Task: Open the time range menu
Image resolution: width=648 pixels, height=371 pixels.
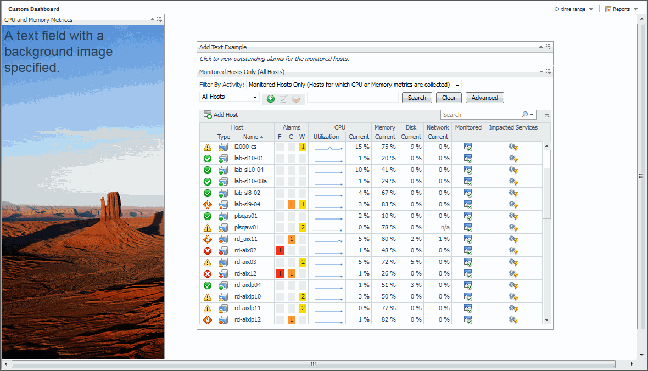Action: click(x=573, y=9)
